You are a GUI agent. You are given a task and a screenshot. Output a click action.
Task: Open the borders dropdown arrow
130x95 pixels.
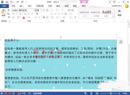(60, 17)
